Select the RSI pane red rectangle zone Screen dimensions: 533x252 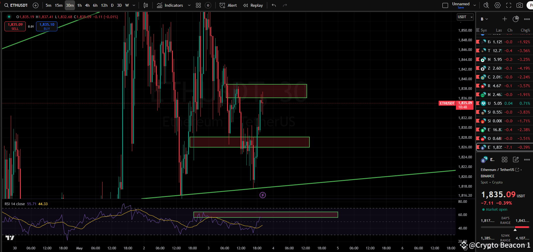pyautogui.click(x=266, y=215)
